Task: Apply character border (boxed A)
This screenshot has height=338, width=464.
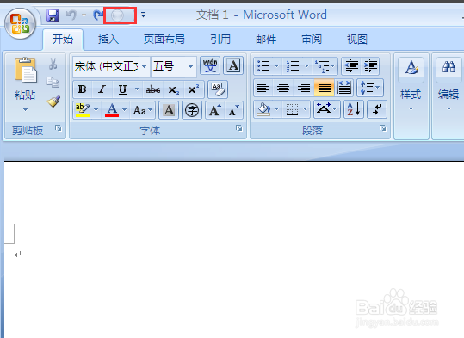Action: [233, 65]
